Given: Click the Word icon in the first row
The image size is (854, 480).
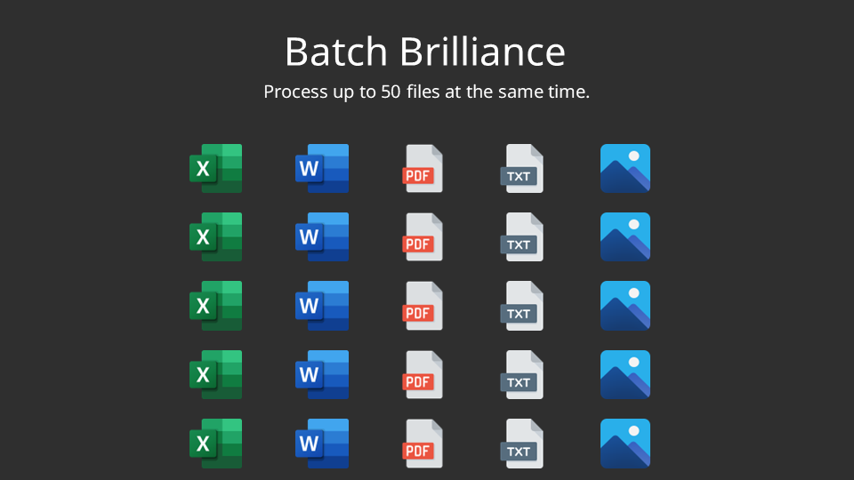Looking at the screenshot, I should 322,168.
